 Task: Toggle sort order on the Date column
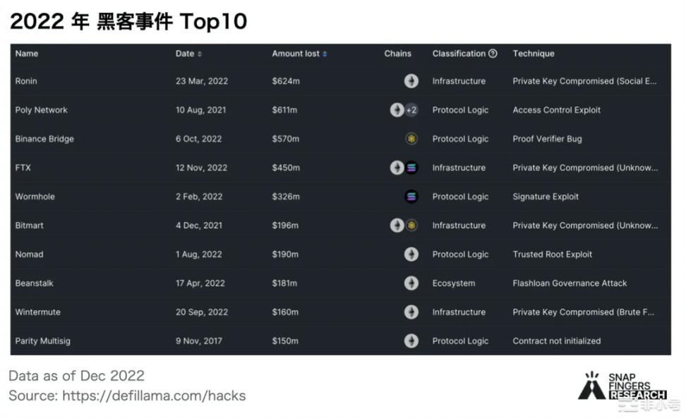(199, 54)
